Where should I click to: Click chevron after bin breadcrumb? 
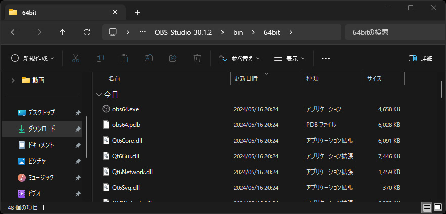pos(253,32)
